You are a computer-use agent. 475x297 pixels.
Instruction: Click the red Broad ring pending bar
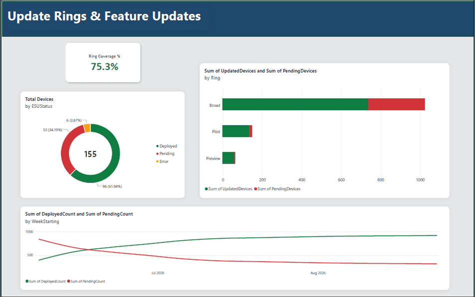tap(397, 104)
